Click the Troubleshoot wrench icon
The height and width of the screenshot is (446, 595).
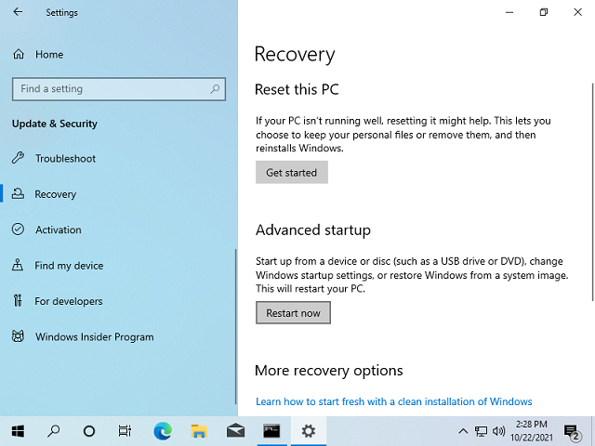(x=18, y=157)
